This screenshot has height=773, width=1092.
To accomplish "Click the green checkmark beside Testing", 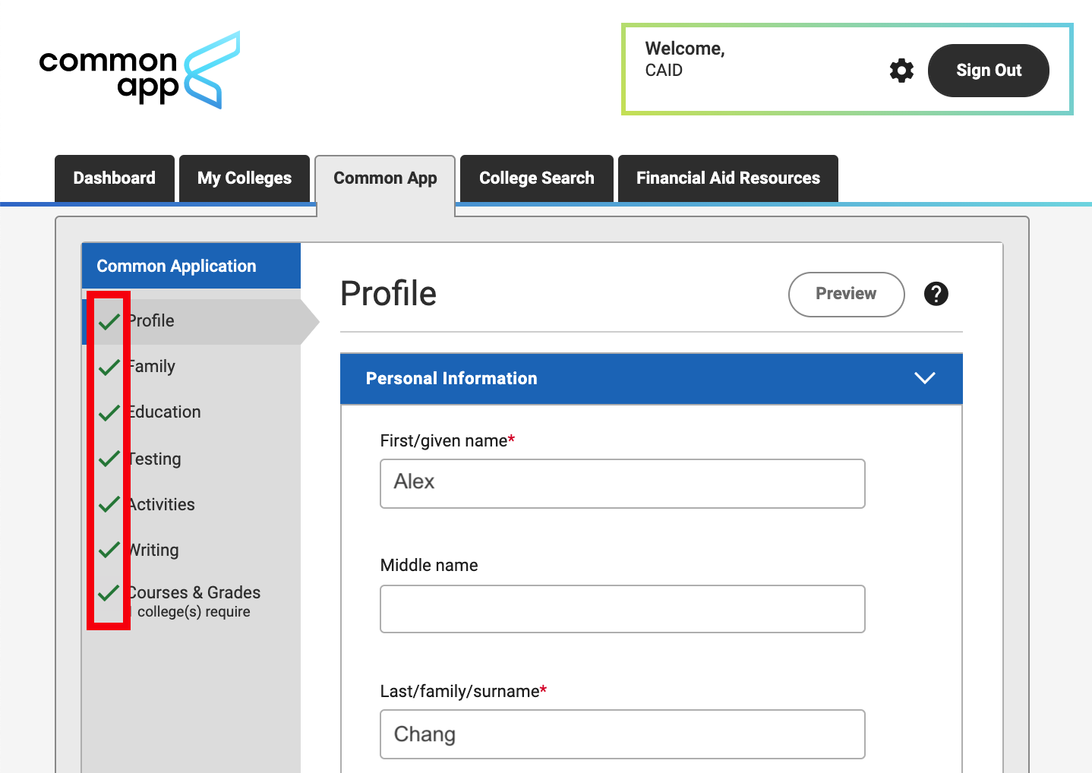I will (x=109, y=458).
